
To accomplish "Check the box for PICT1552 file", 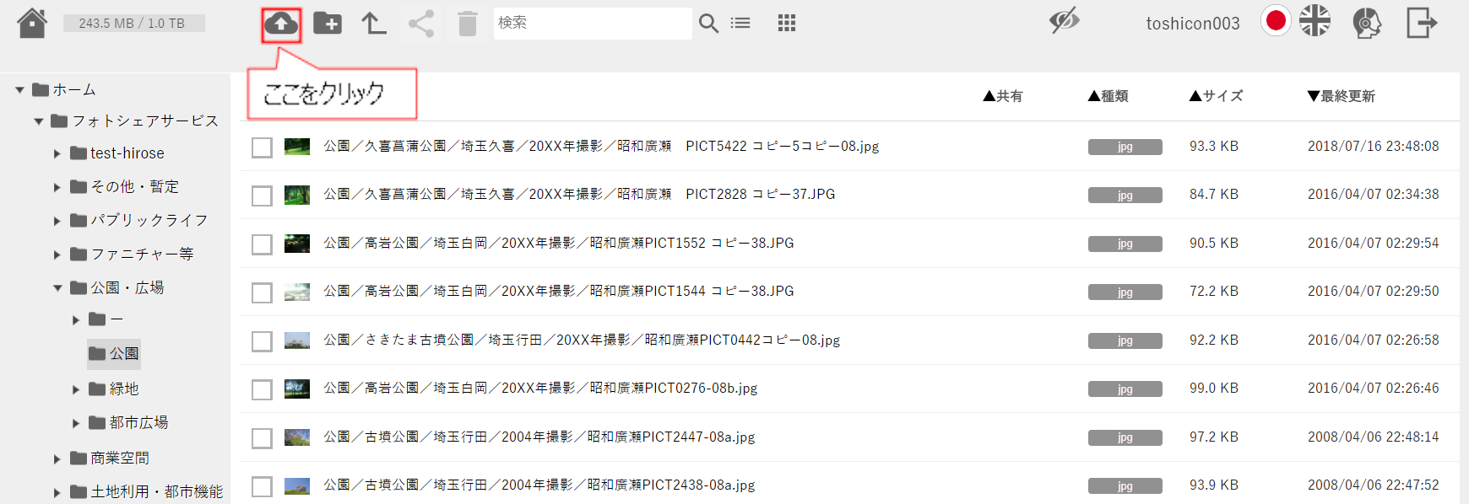I will click(x=262, y=244).
